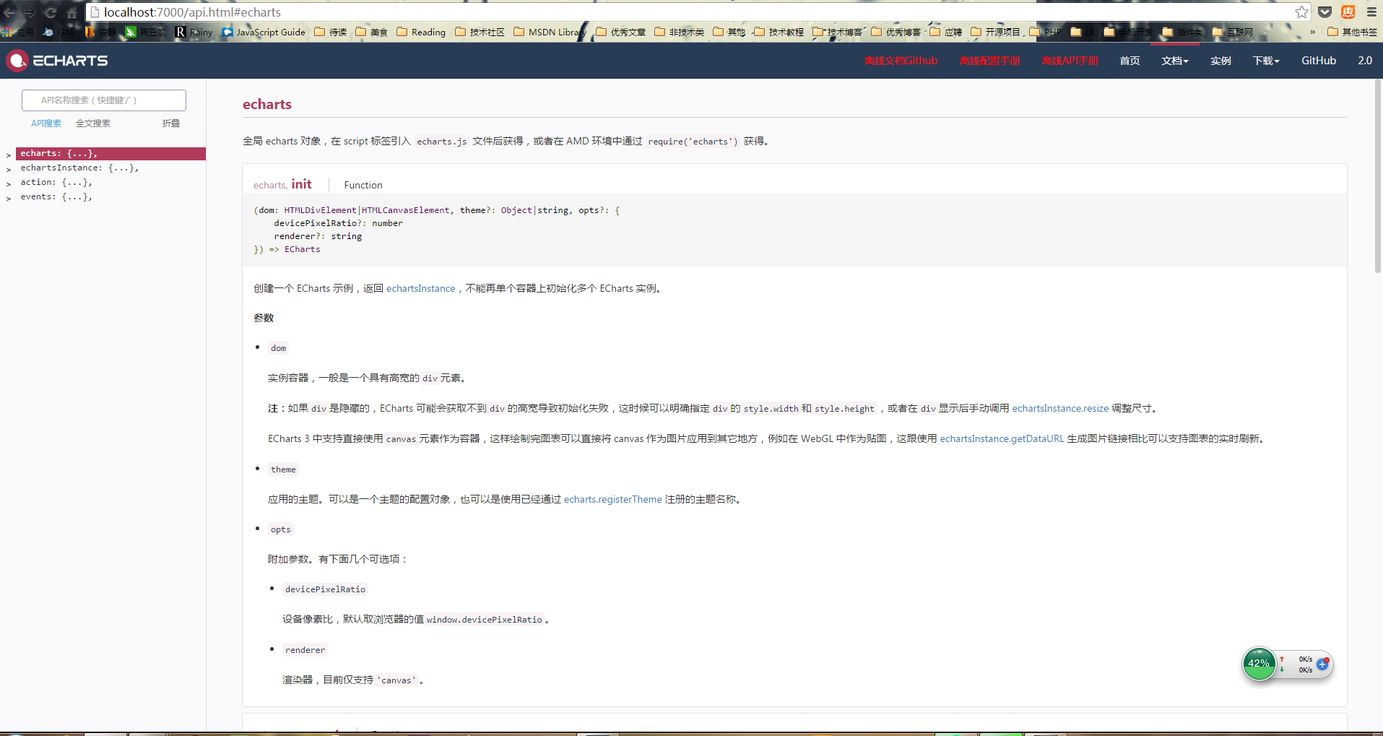
Task: Open the orange 惠 extension icon
Action: click(x=1348, y=12)
